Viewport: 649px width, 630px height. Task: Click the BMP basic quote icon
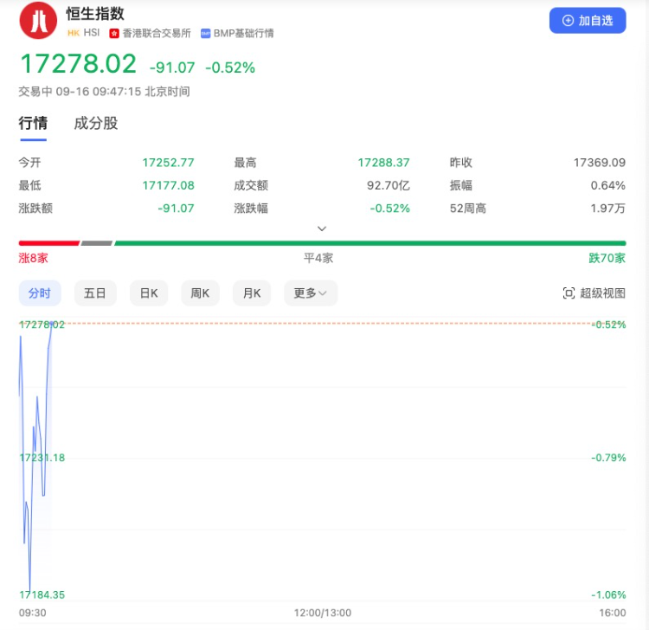205,34
